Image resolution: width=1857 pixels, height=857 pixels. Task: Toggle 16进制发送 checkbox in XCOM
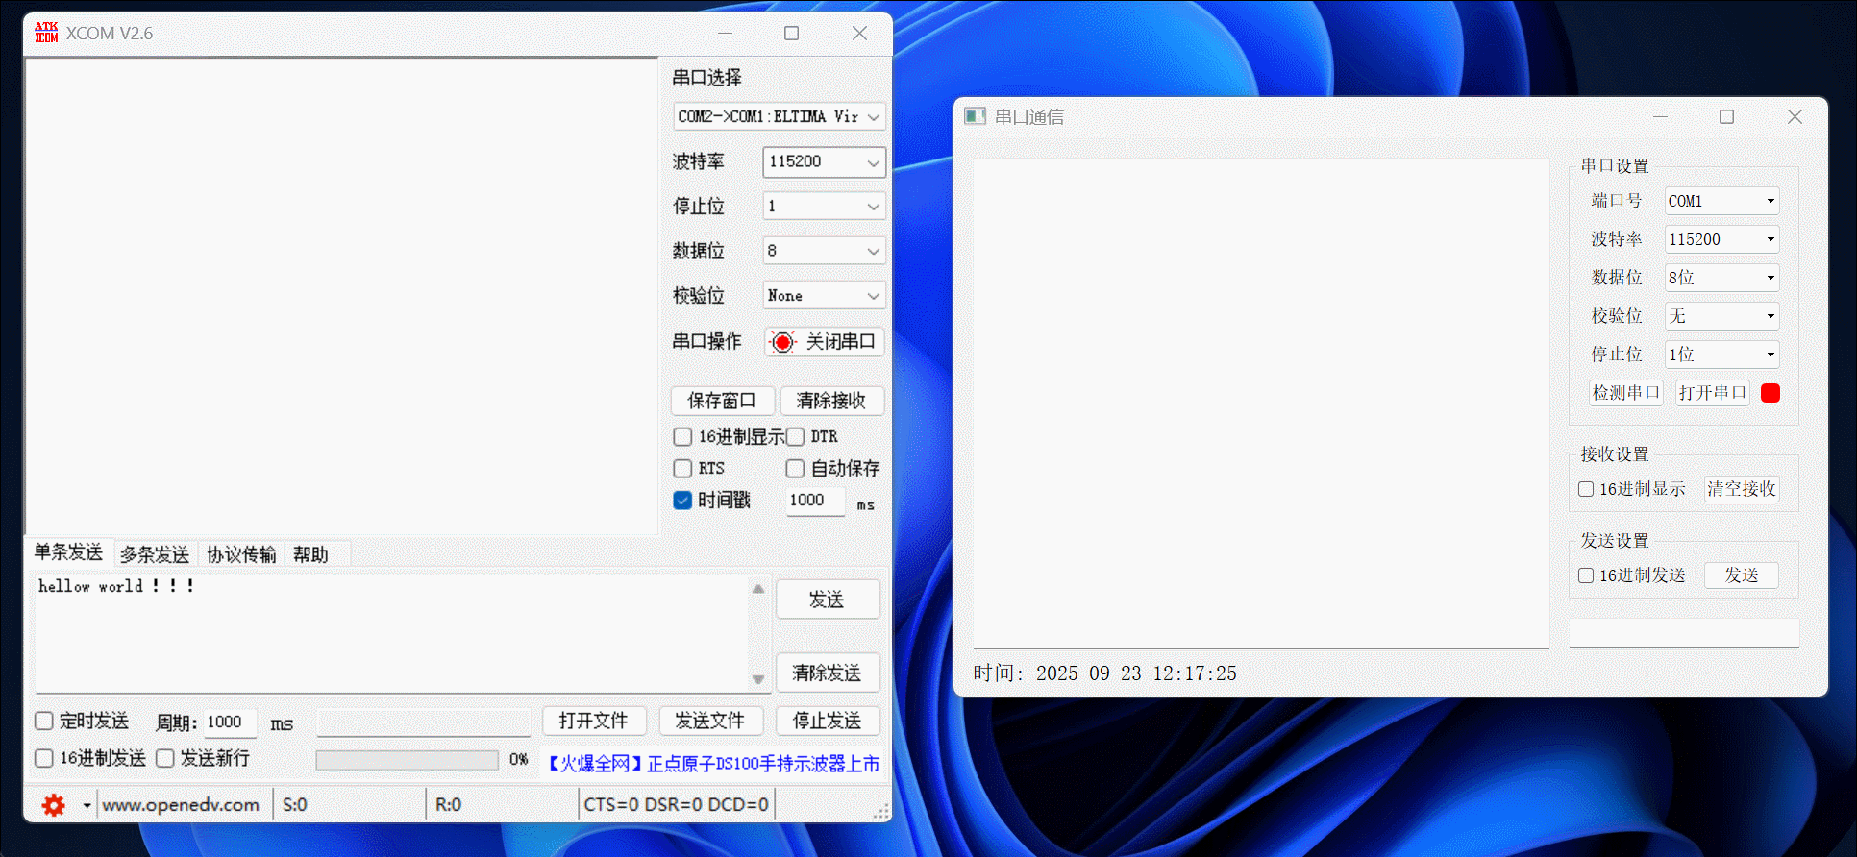(x=43, y=758)
